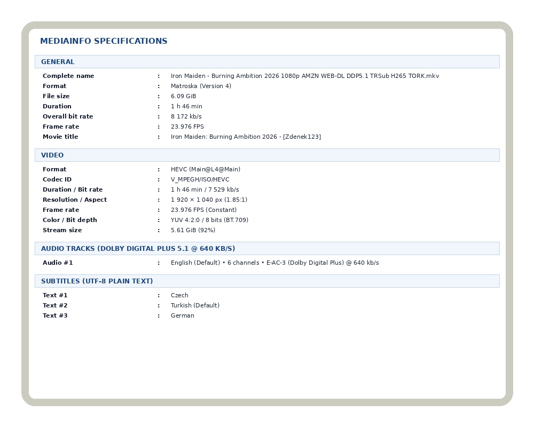Viewport: 534px width, 427px height.
Task: Select the 5.61 GiB (92%) value
Action: point(193,230)
